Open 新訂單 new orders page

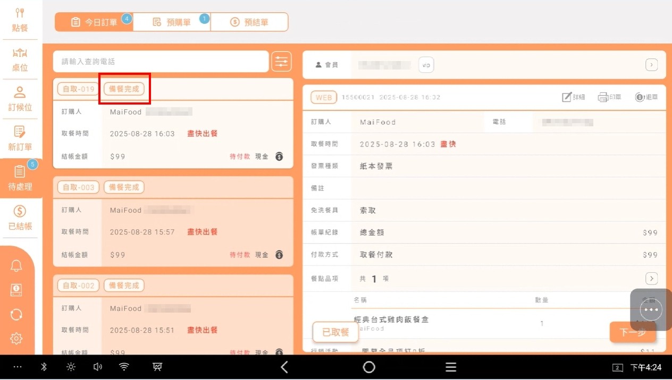coord(20,138)
